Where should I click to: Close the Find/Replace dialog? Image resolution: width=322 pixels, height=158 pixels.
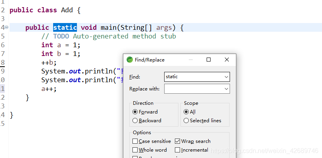coord(227,60)
